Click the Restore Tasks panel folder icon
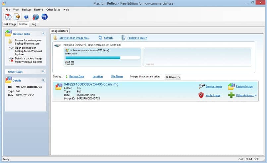 [9, 33]
